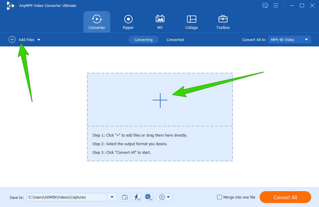319x207 pixels.
Task: Click the 'Step 2: Select the output format' text
Action: point(130,144)
